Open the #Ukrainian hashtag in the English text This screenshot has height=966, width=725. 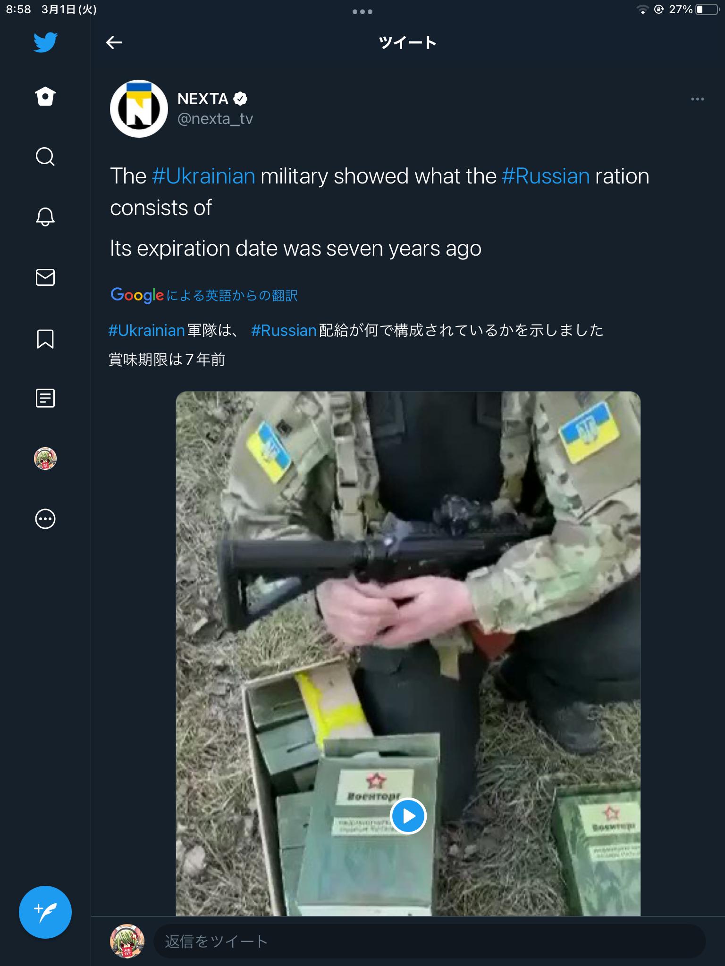[x=203, y=176]
